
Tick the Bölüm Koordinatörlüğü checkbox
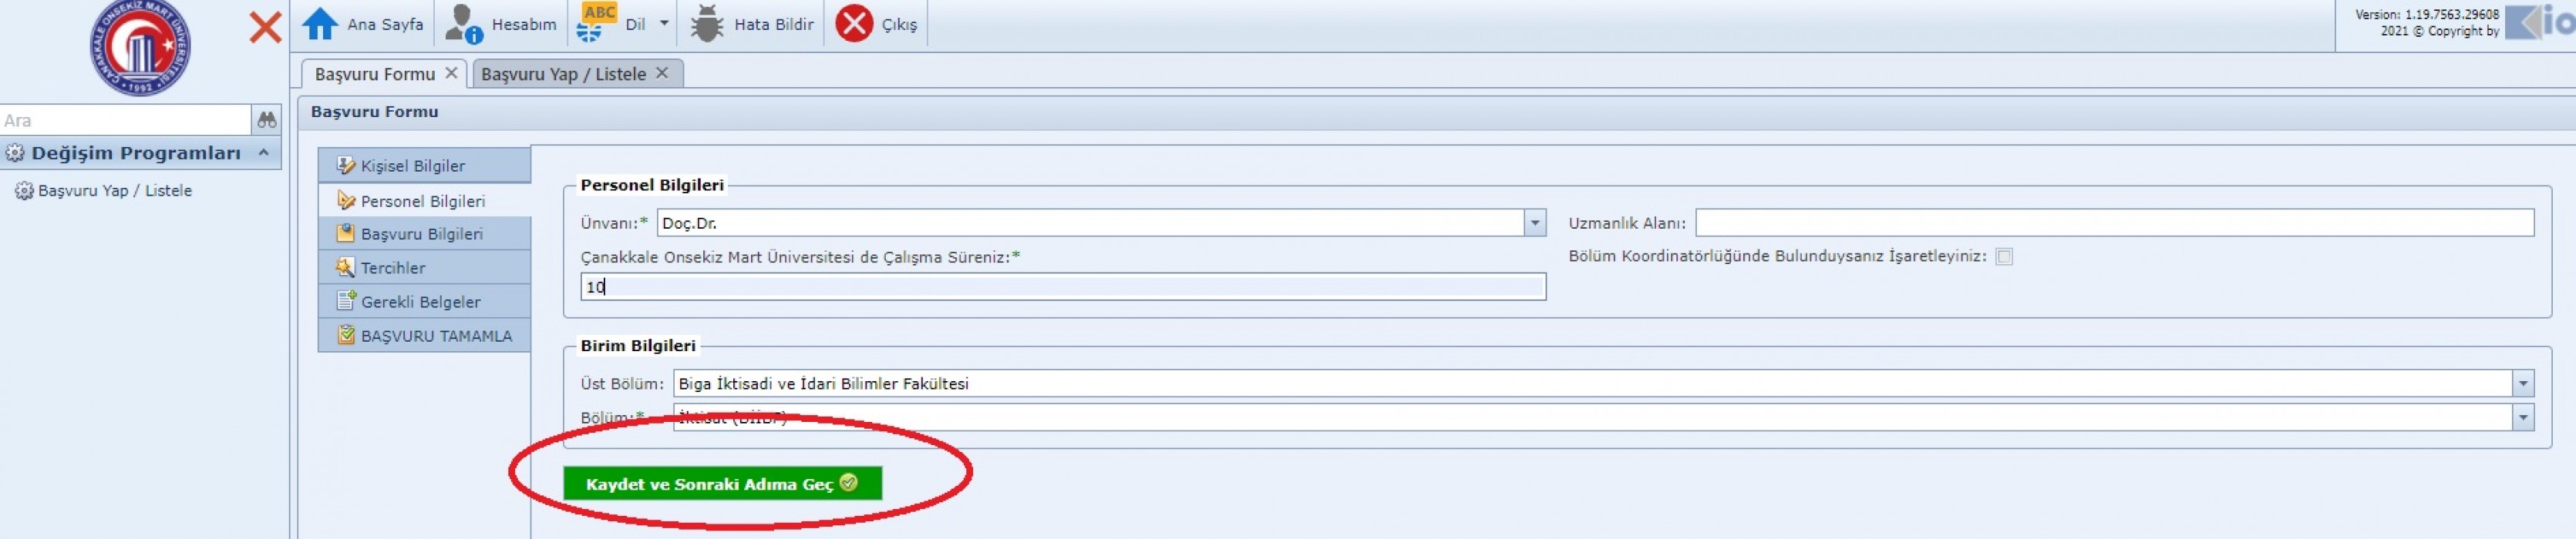[2003, 256]
